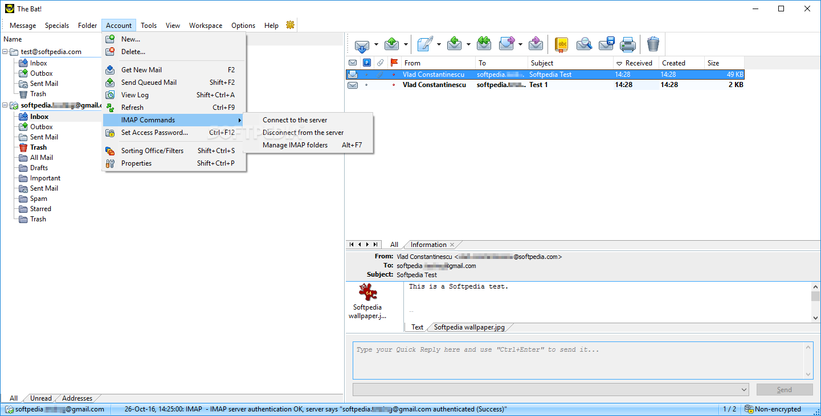Image resolution: width=821 pixels, height=416 pixels.
Task: Click the Reply to All toolbar icon
Action: coord(484,44)
